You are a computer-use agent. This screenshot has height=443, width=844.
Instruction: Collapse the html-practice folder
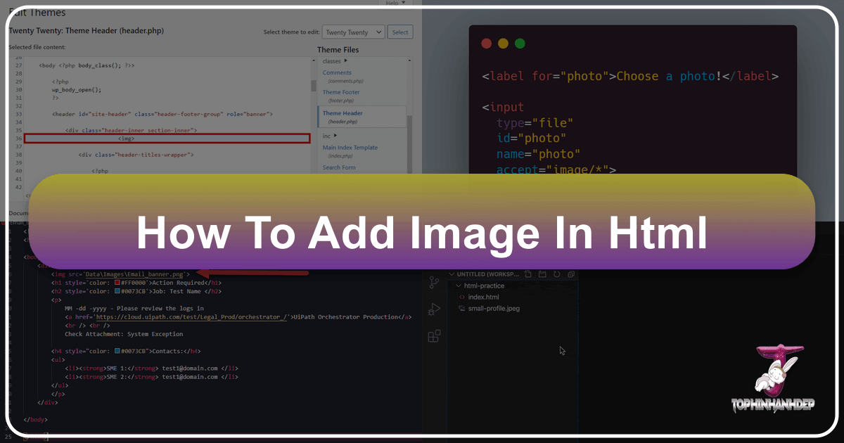(459, 286)
